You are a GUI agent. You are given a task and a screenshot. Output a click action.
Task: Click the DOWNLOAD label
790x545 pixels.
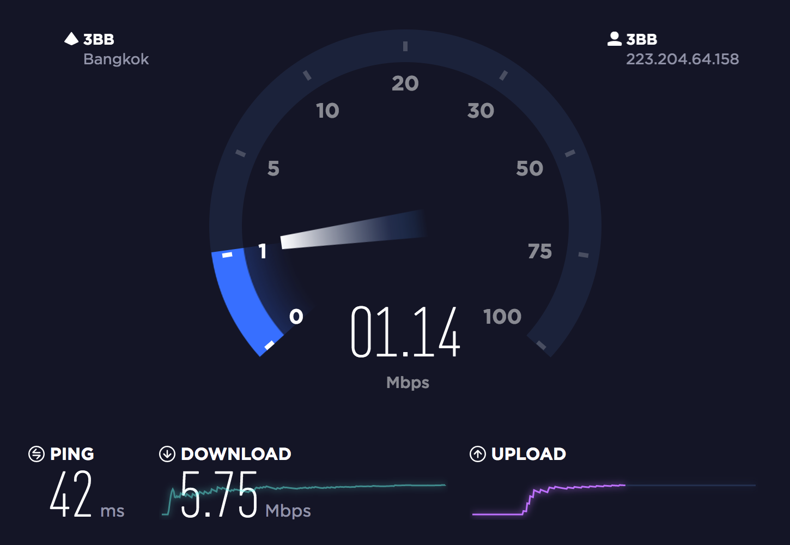[236, 454]
